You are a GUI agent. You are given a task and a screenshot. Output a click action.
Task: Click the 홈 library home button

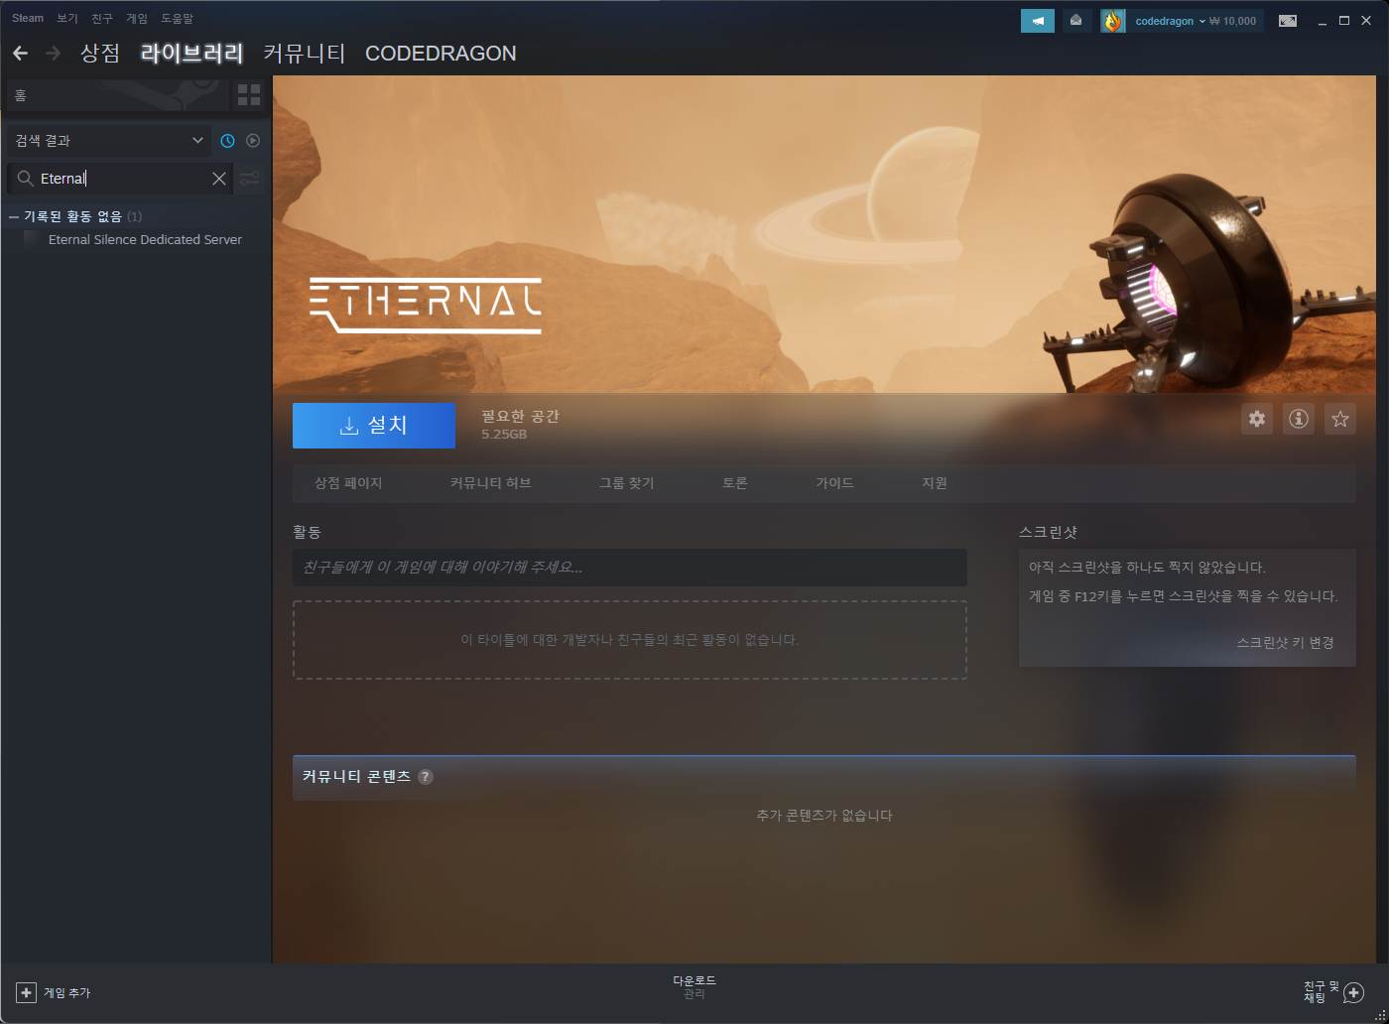pyautogui.click(x=117, y=95)
